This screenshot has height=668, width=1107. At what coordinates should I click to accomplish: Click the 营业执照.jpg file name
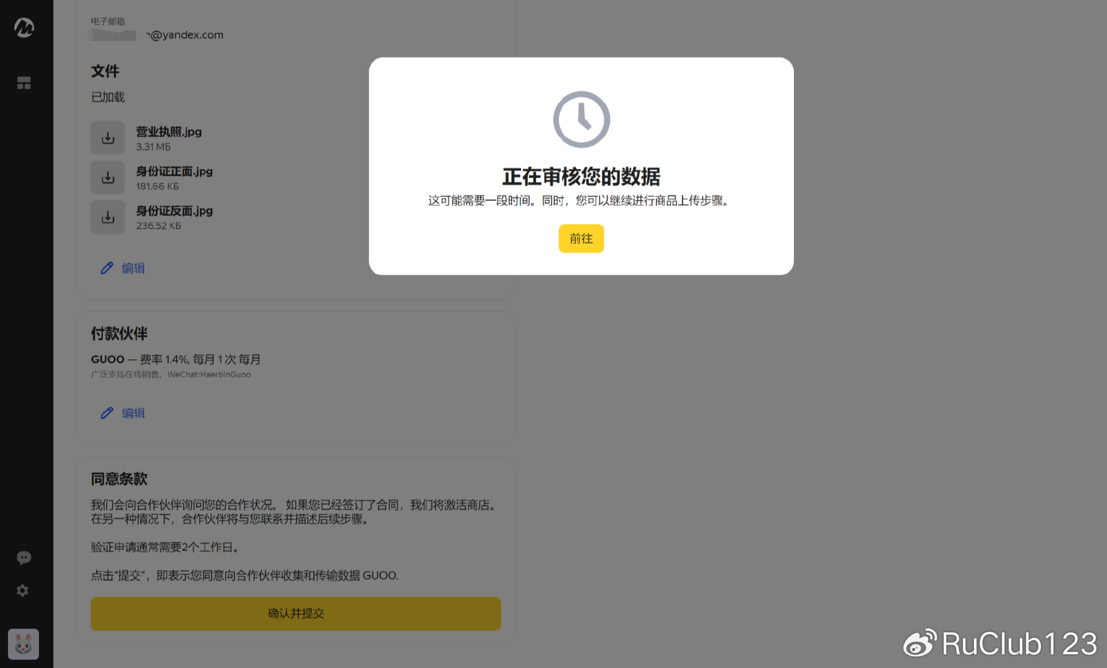coord(169,132)
